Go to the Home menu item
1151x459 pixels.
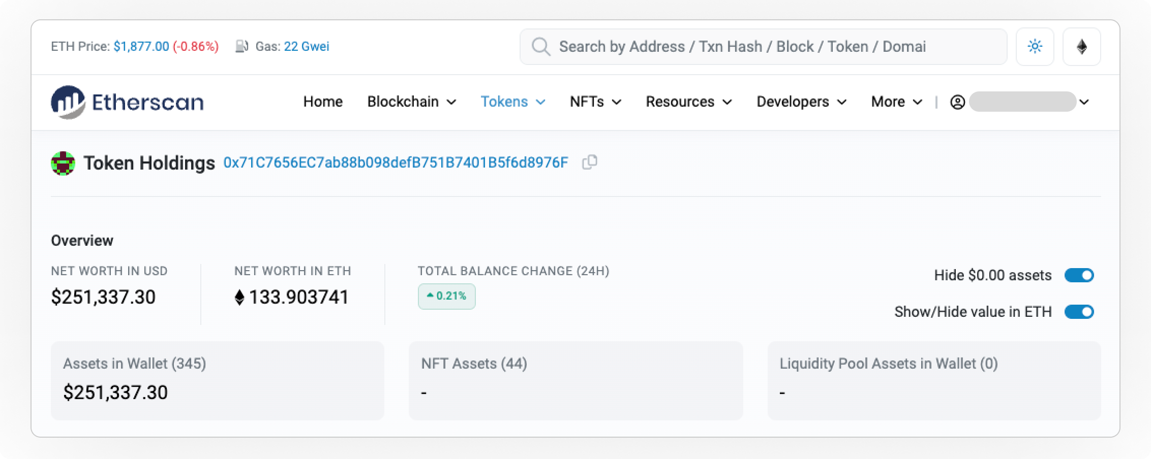point(323,102)
